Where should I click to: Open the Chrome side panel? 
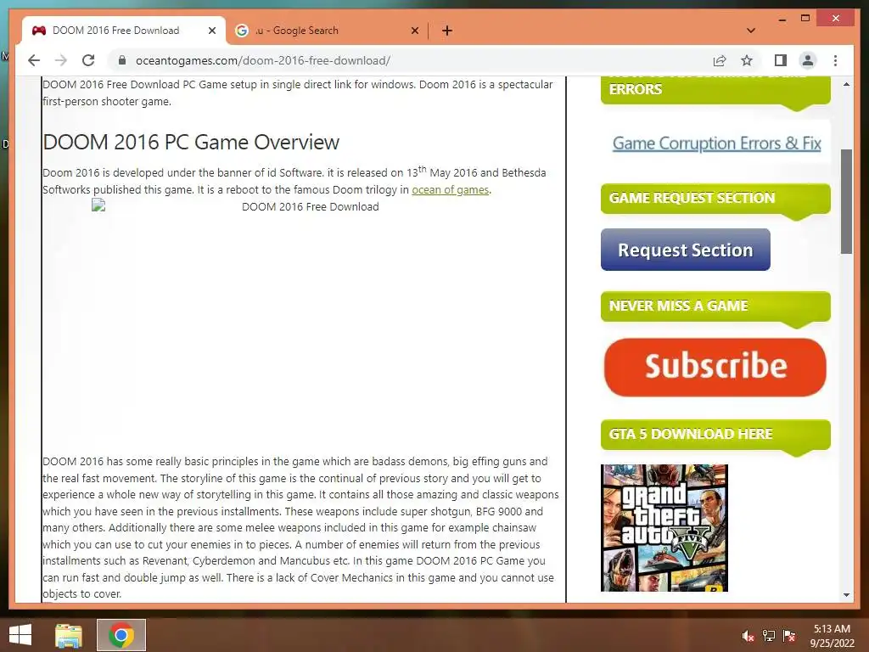(781, 60)
